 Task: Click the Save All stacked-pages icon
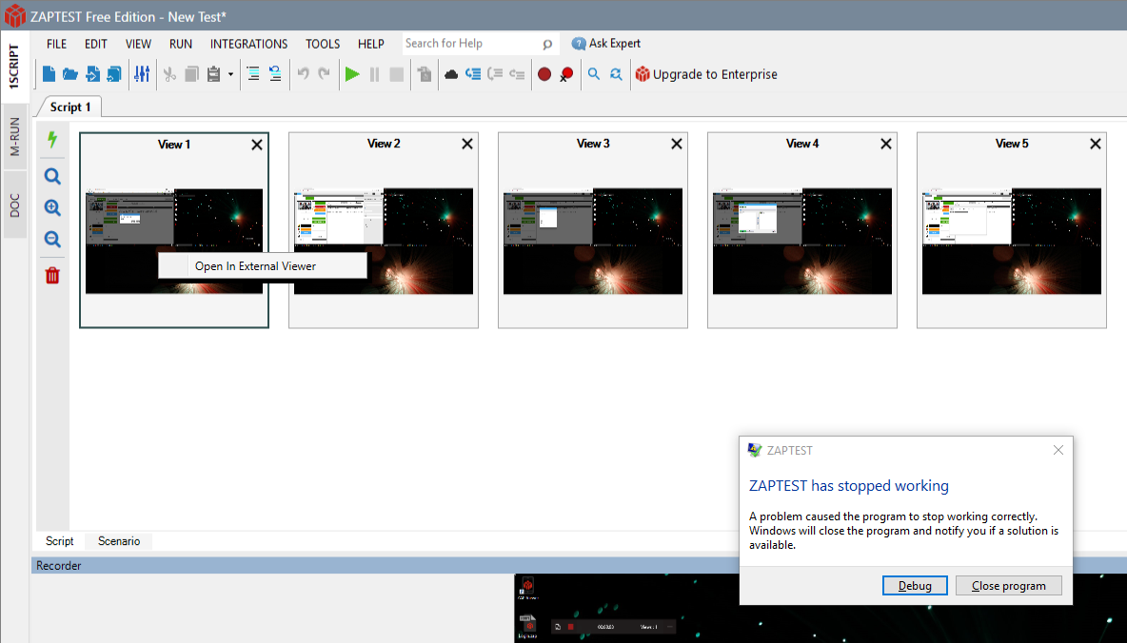[114, 74]
